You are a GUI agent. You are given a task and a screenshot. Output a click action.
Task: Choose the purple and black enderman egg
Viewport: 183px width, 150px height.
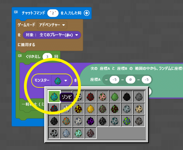click(90, 121)
